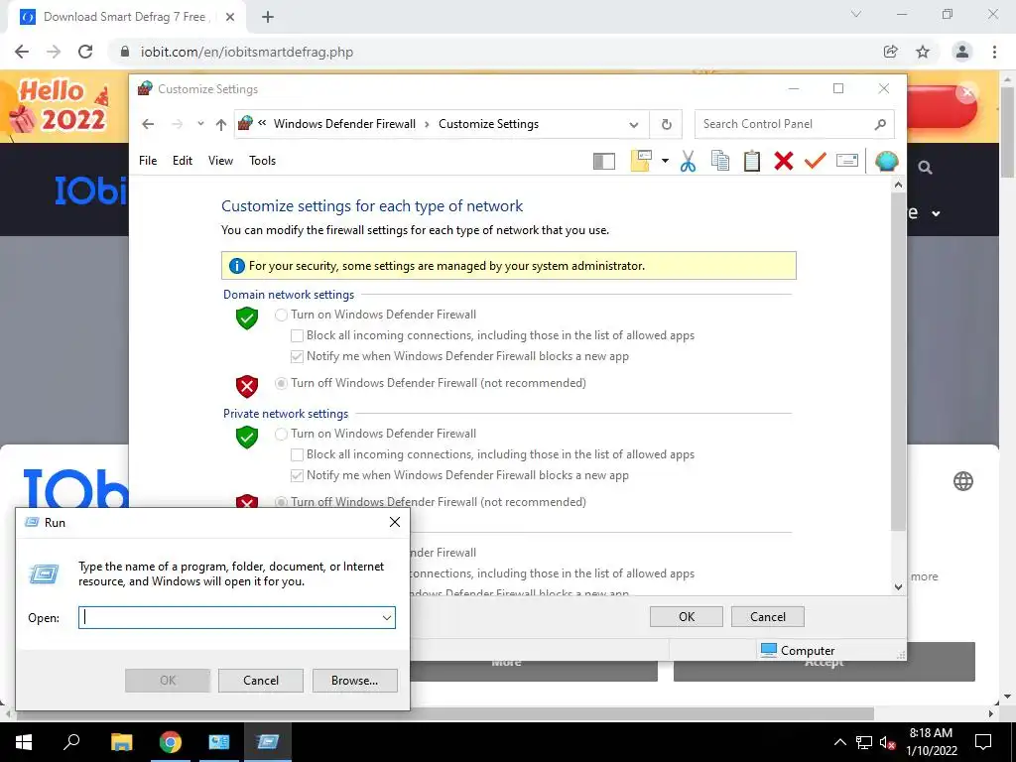The image size is (1016, 762).
Task: Toggle Notify me checkbox under Private network
Action: pos(297,475)
